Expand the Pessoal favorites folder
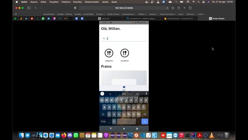Viewport: 248px width, 140px height. tap(153, 14)
